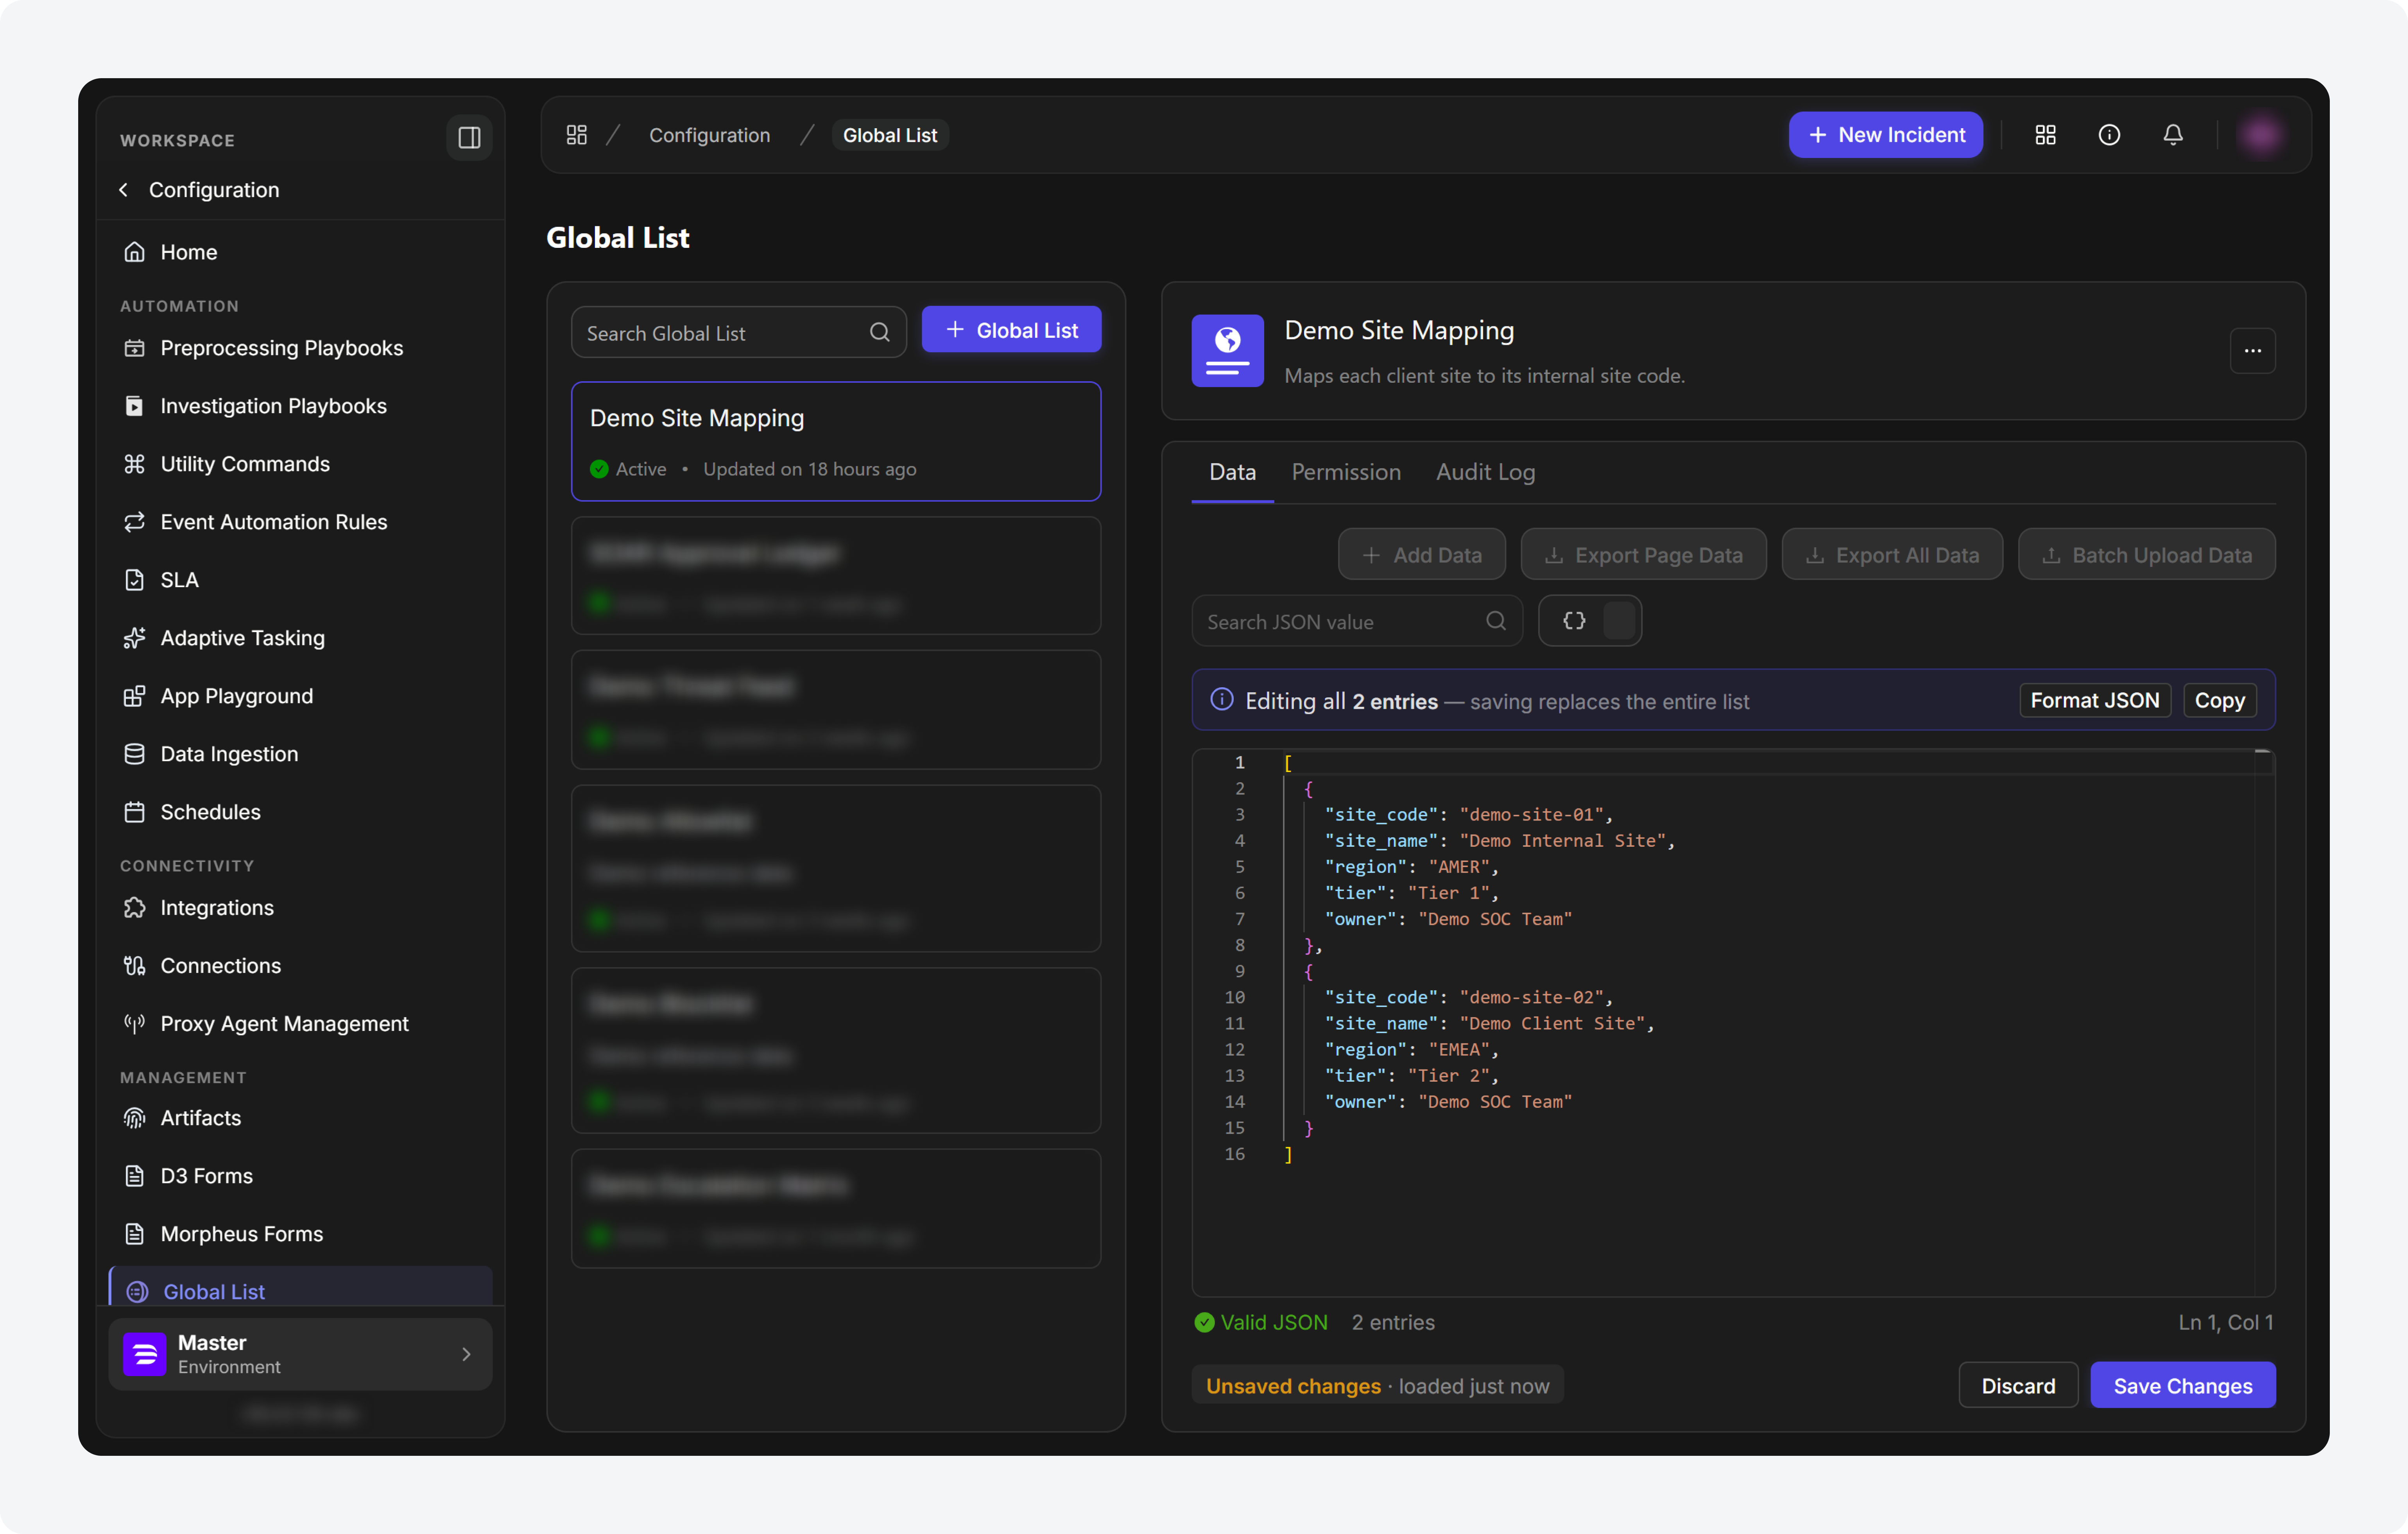Select the Demo Site Mapping list card
The width and height of the screenshot is (2408, 1534).
click(836, 441)
